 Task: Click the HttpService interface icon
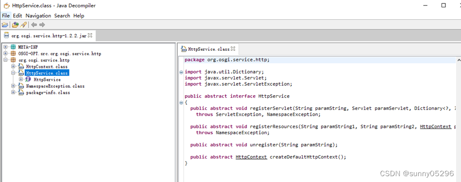[28, 80]
